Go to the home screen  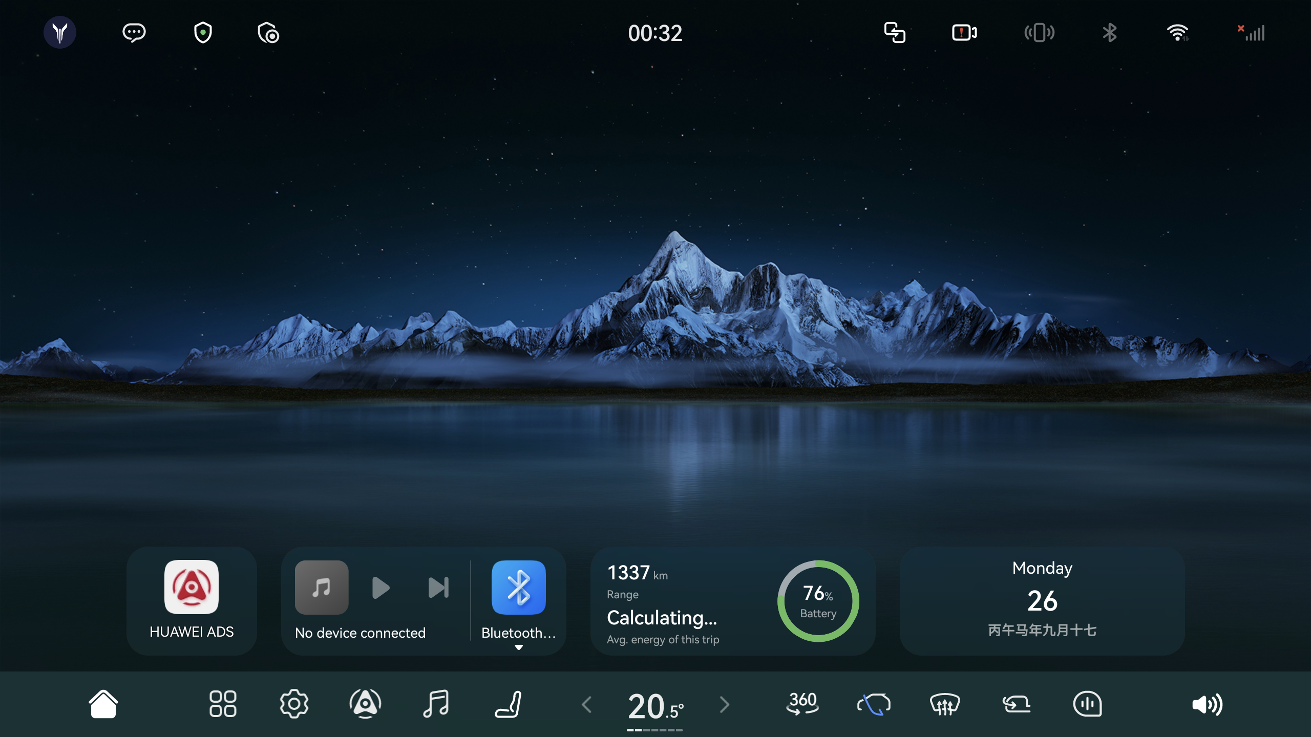tap(103, 704)
